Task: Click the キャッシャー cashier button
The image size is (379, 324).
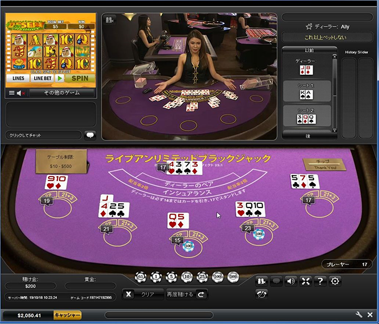Action: click(67, 315)
